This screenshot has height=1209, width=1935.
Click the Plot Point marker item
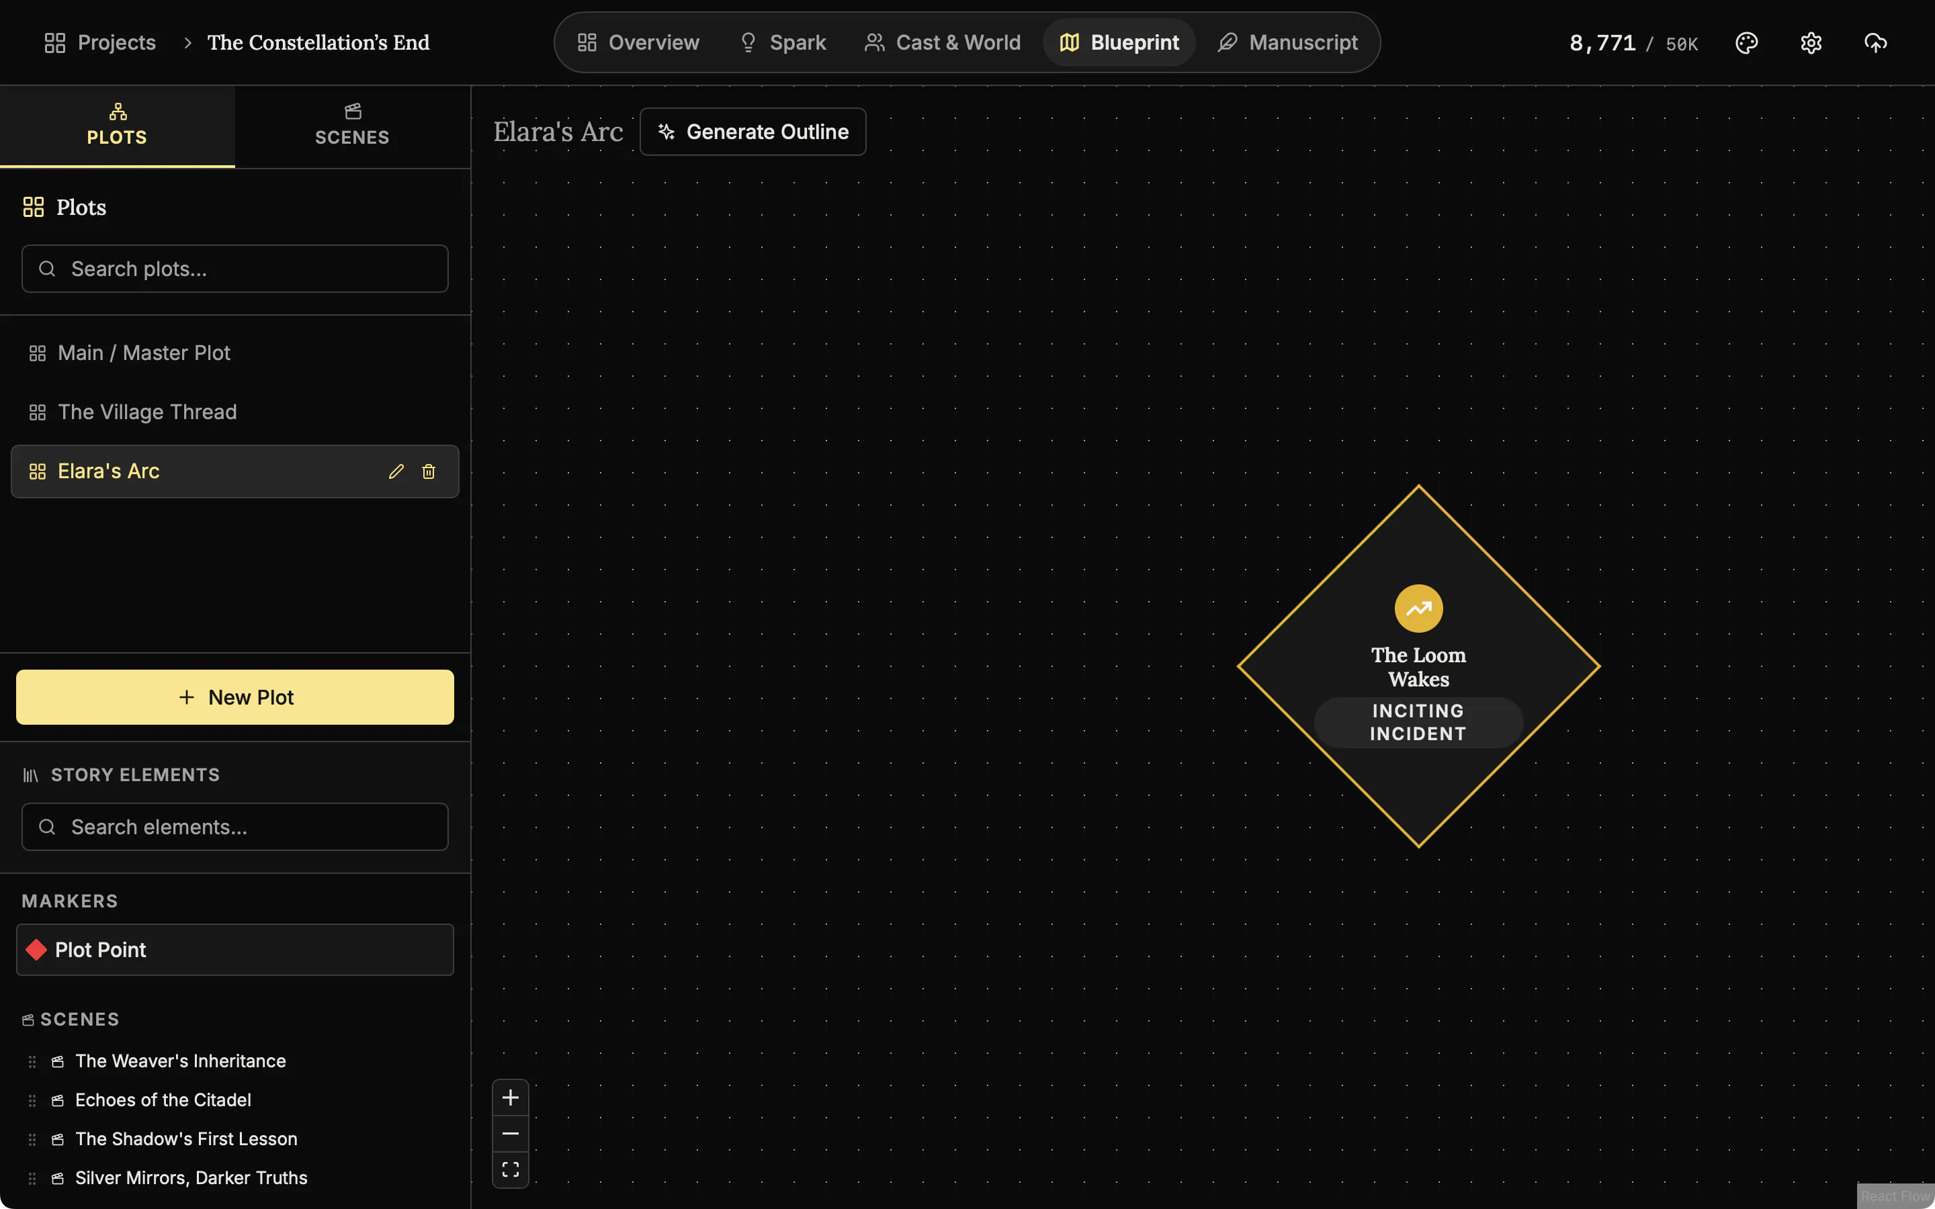[x=235, y=950]
